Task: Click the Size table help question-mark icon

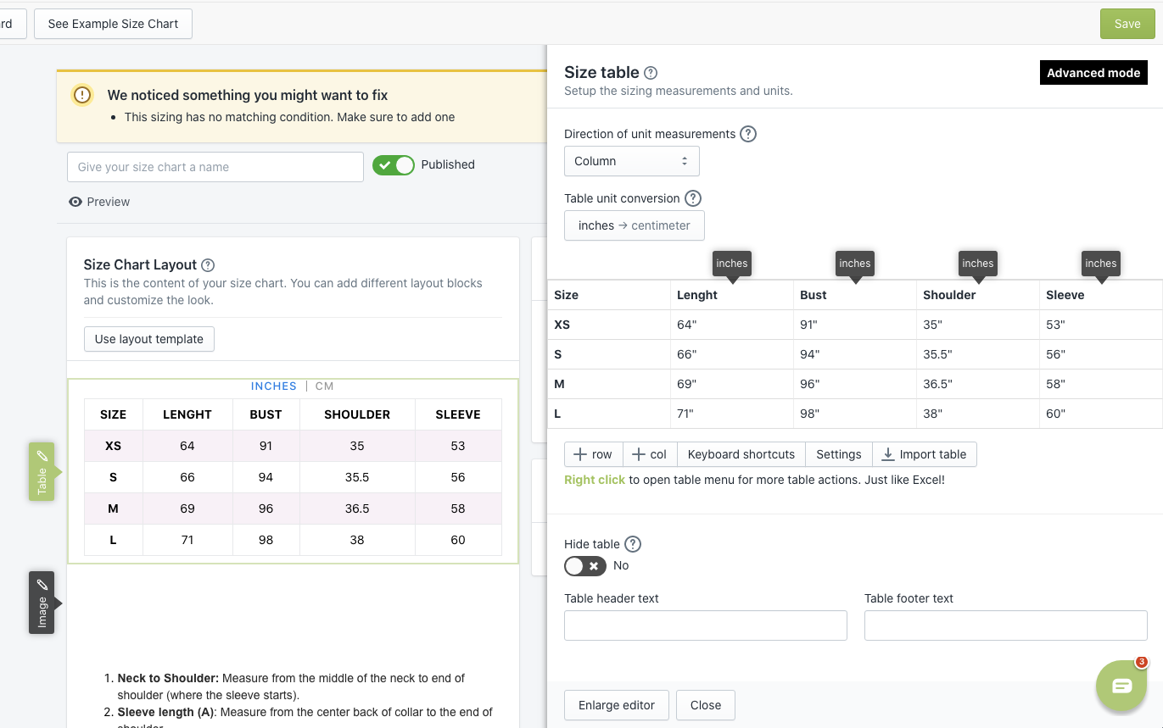Action: tap(651, 73)
